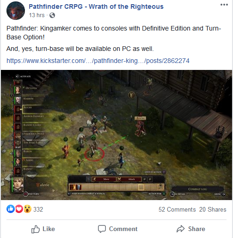Share this post

click(x=191, y=229)
